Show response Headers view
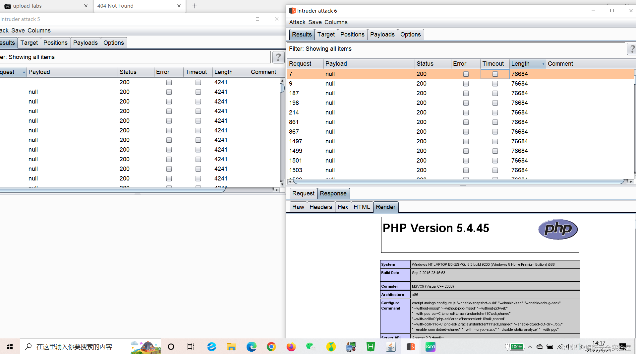This screenshot has width=636, height=354. click(x=321, y=207)
